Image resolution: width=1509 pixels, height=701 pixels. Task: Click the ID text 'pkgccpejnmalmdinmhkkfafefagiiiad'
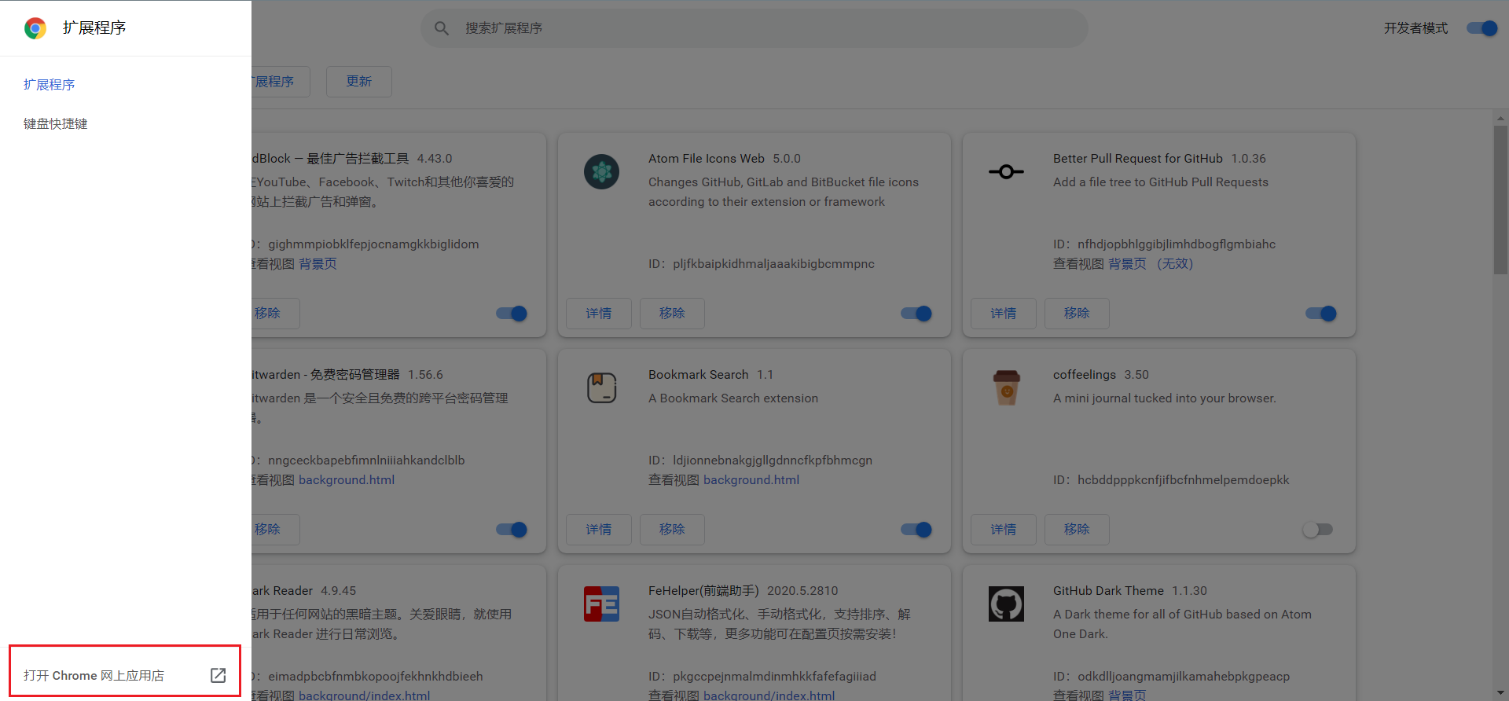point(774,677)
